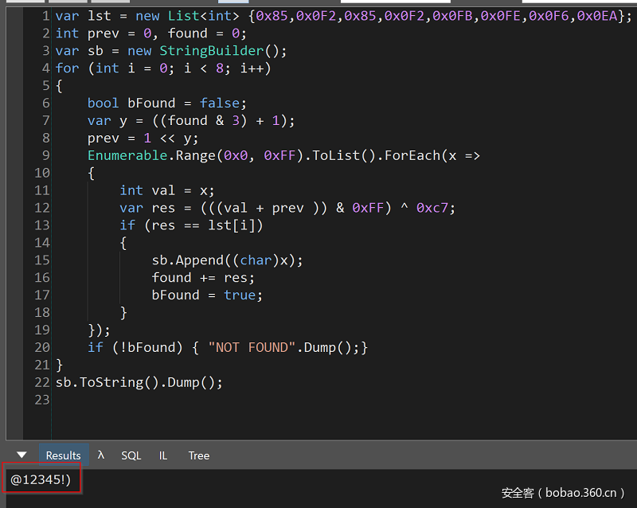Click 'bool' keyword on line 6
The height and width of the screenshot is (508, 637).
point(104,104)
